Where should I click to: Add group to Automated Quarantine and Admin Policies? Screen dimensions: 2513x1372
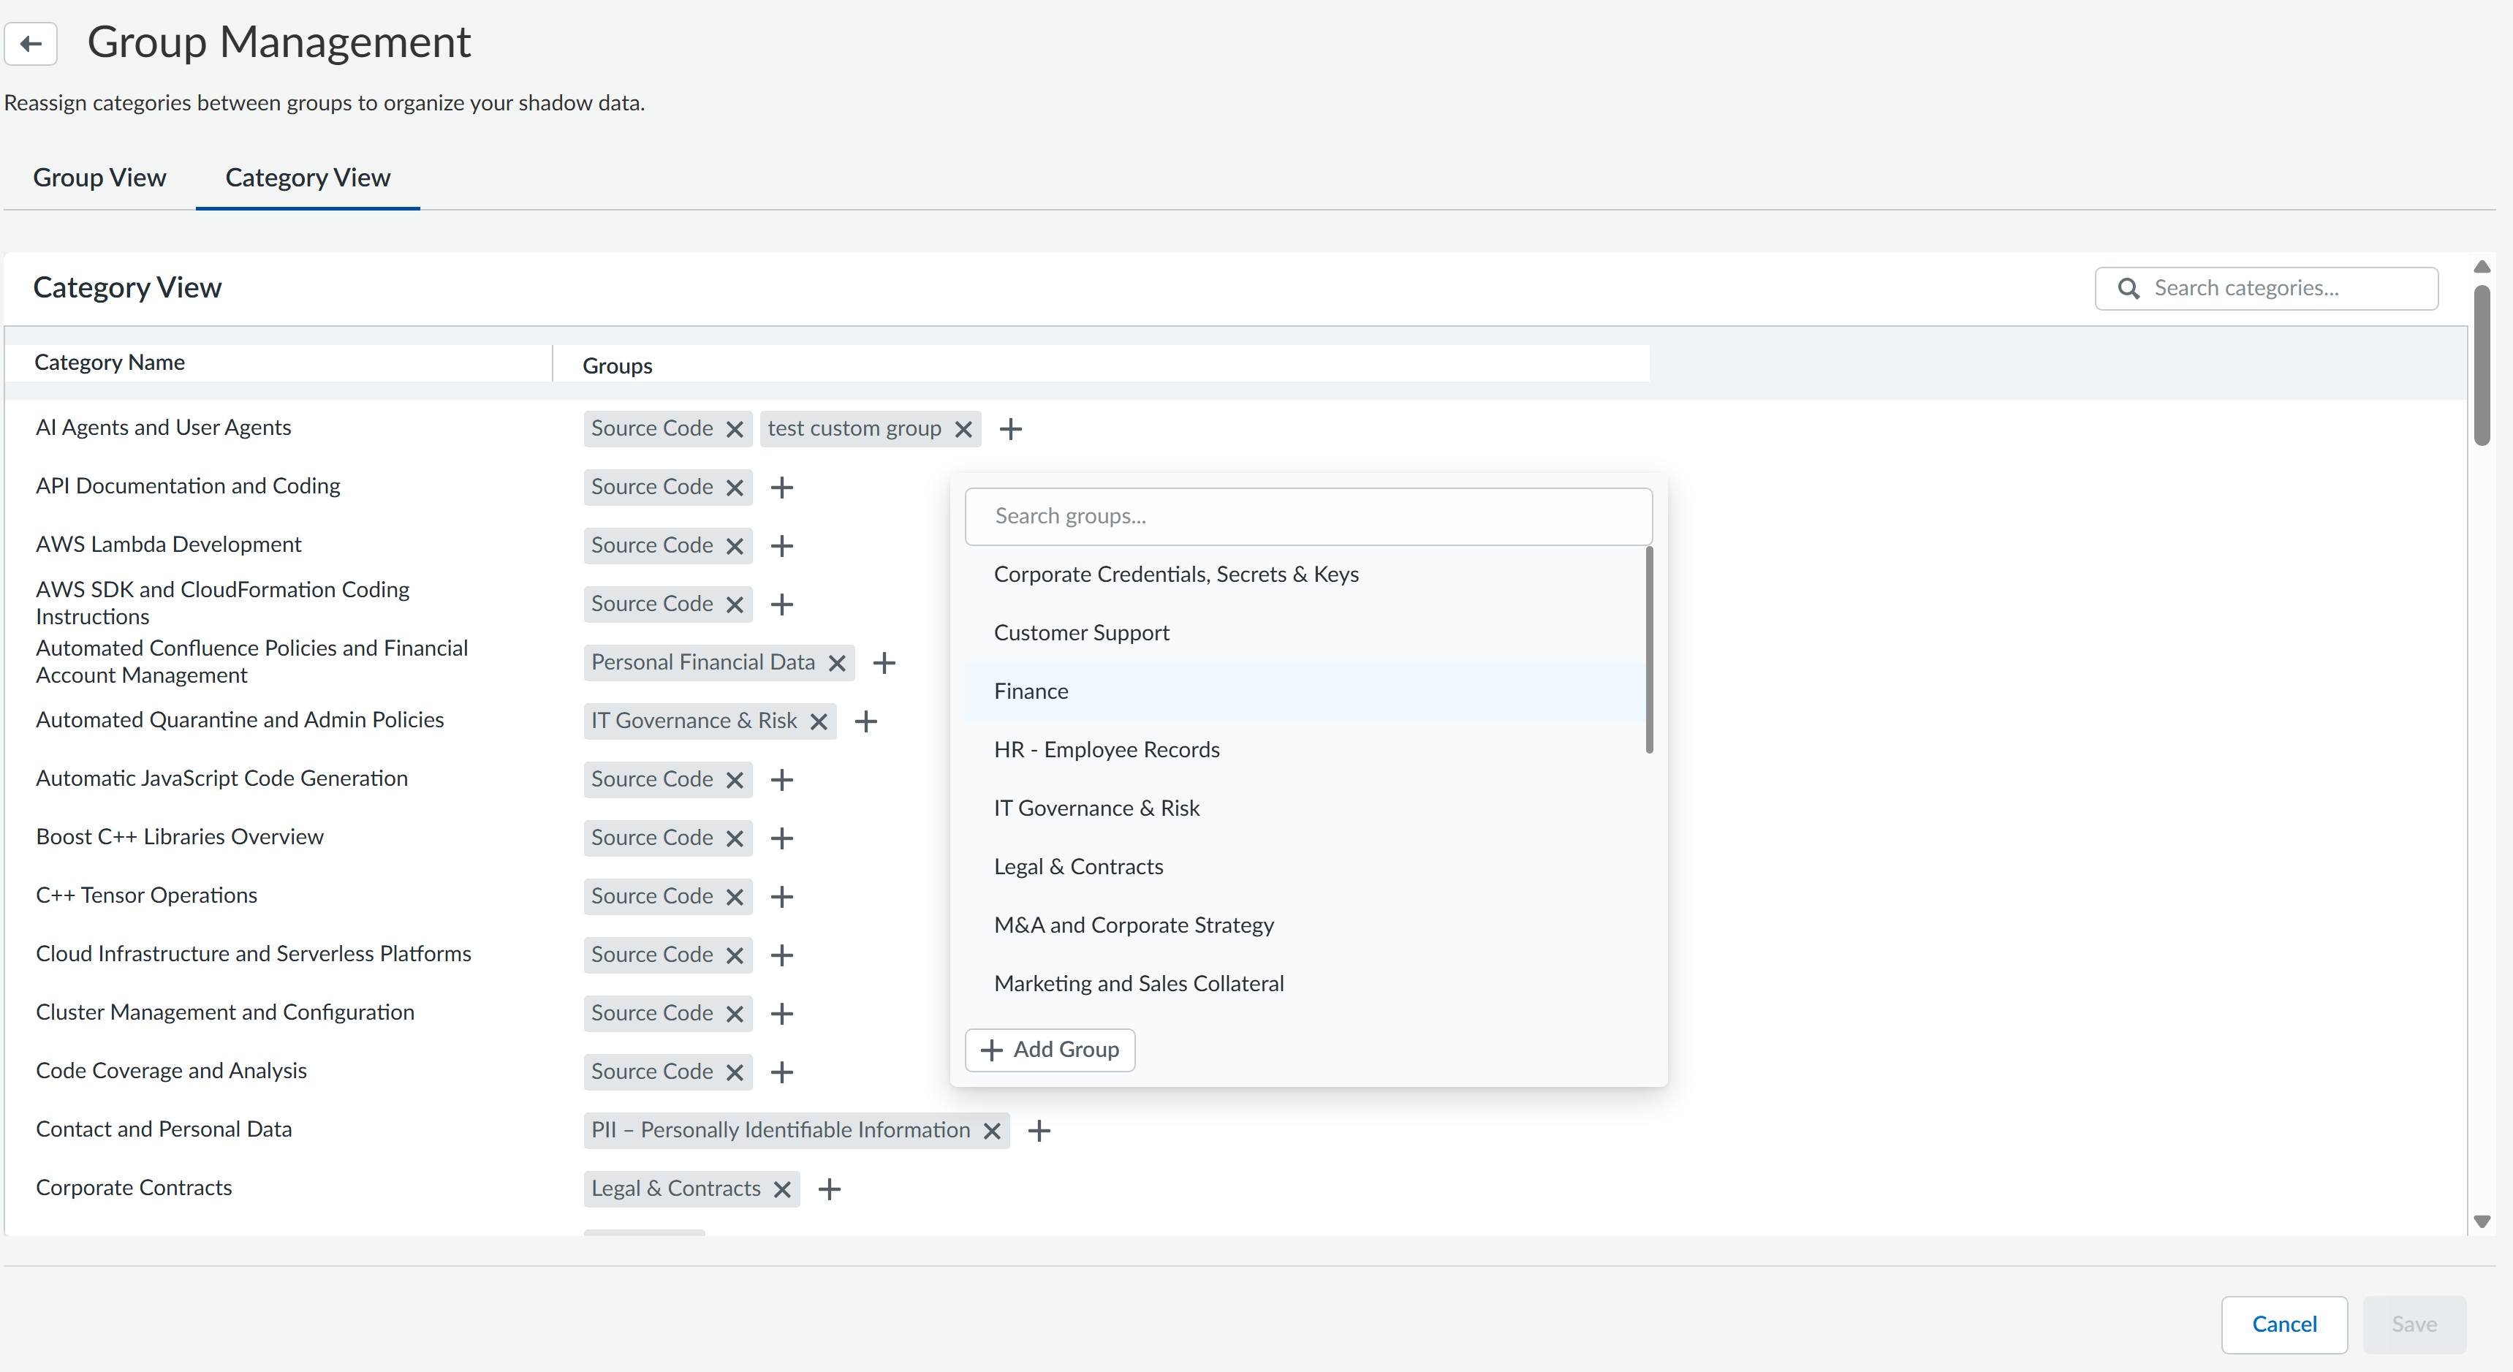coord(866,722)
